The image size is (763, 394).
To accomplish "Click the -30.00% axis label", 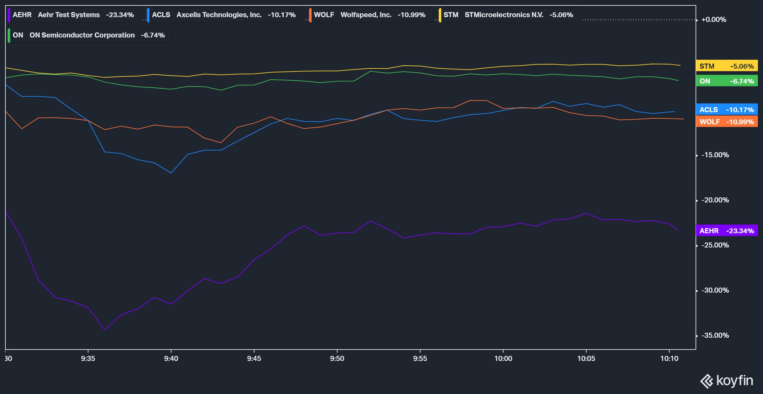I will point(715,290).
